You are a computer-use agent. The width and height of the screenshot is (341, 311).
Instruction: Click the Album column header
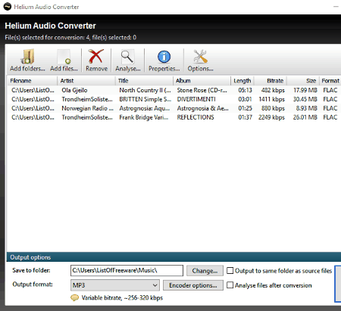[202, 81]
